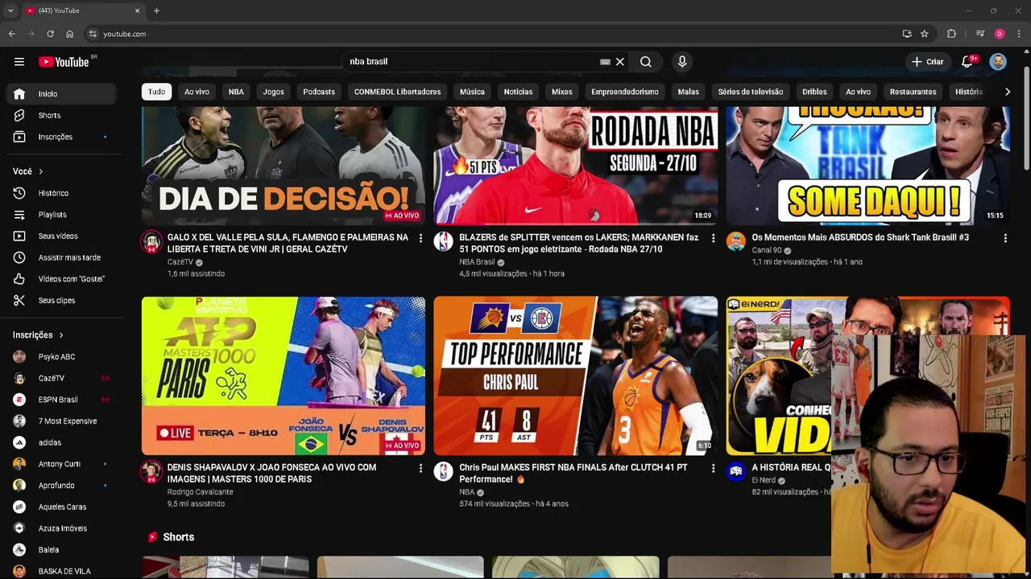Open options for GALO X DEL VALLE video
The width and height of the screenshot is (1031, 579).
tap(420, 238)
